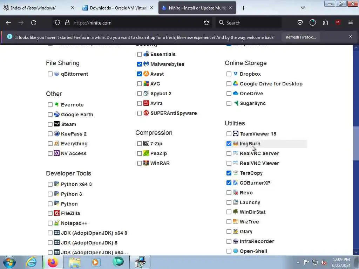Click the Malwarebytes app icon

click(x=146, y=64)
